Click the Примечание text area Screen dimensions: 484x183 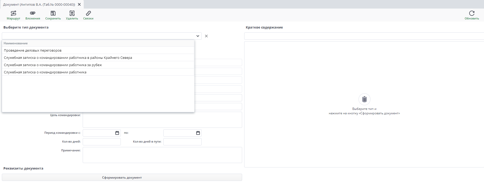coord(162,155)
